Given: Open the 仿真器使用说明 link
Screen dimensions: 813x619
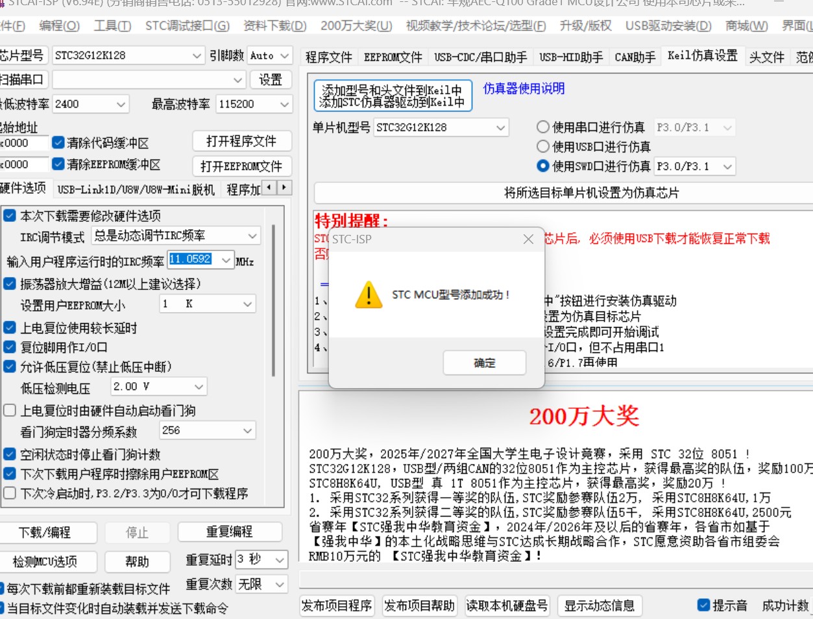Looking at the screenshot, I should click(524, 88).
